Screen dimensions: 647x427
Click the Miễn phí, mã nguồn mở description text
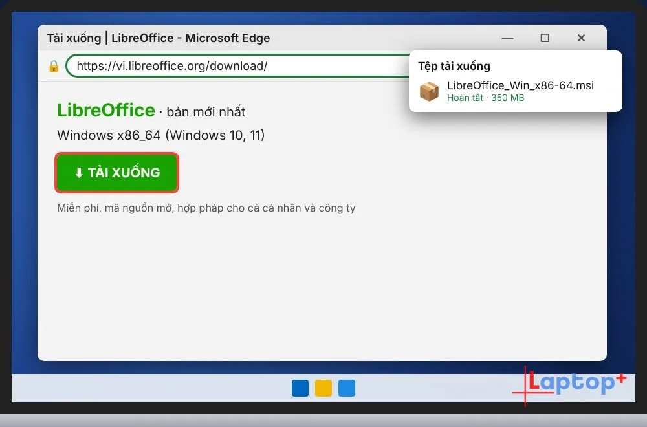(206, 208)
